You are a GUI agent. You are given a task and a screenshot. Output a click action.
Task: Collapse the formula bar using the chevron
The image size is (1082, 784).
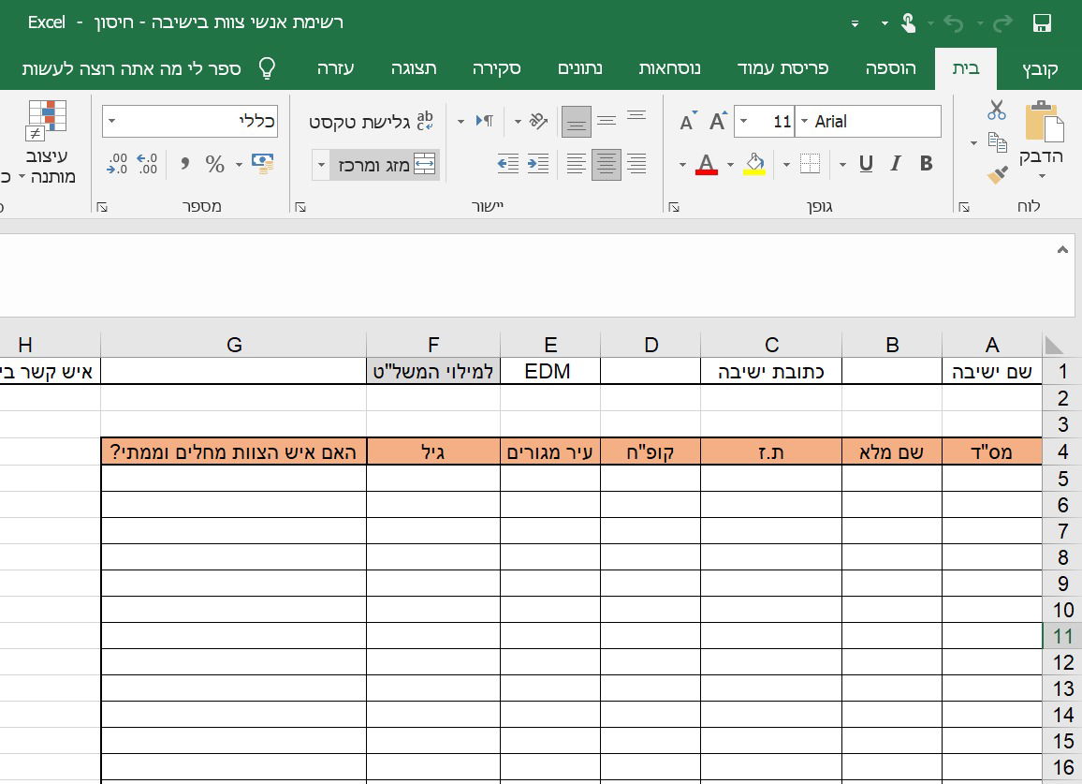(1062, 250)
